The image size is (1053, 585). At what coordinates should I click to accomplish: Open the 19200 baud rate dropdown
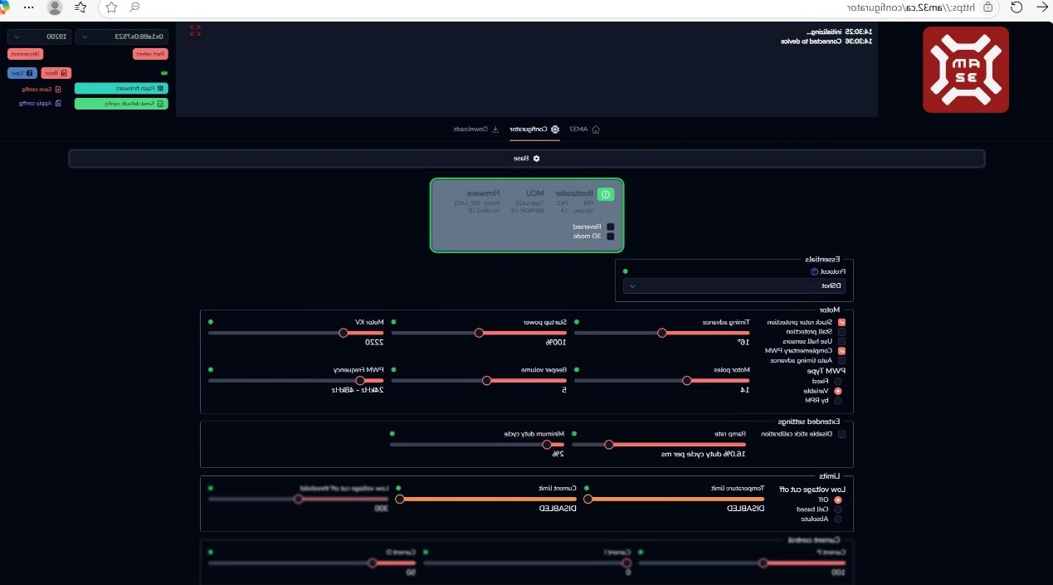pyautogui.click(x=39, y=37)
